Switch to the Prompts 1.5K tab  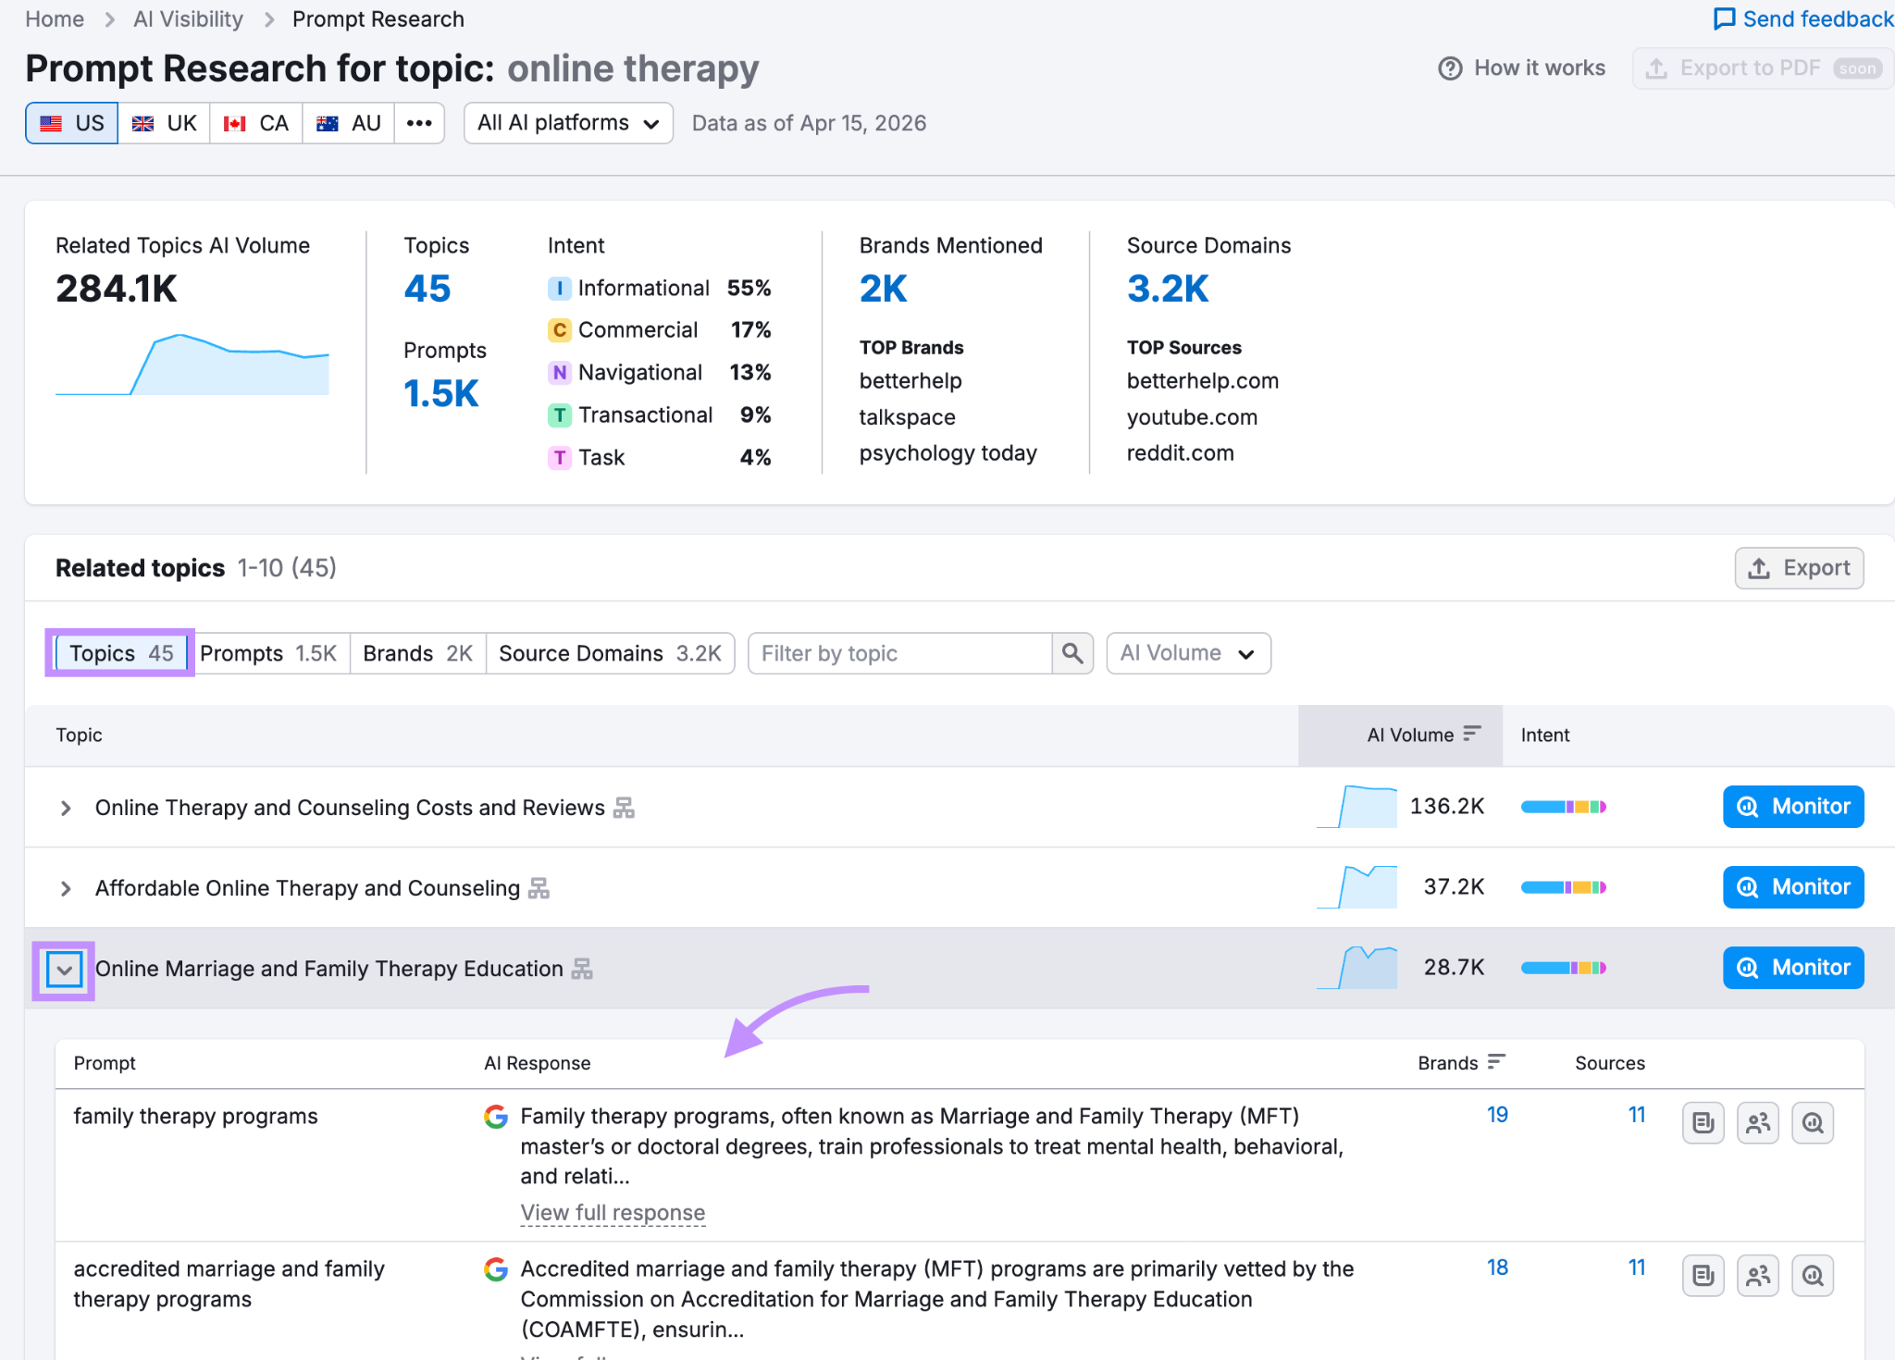coord(268,653)
